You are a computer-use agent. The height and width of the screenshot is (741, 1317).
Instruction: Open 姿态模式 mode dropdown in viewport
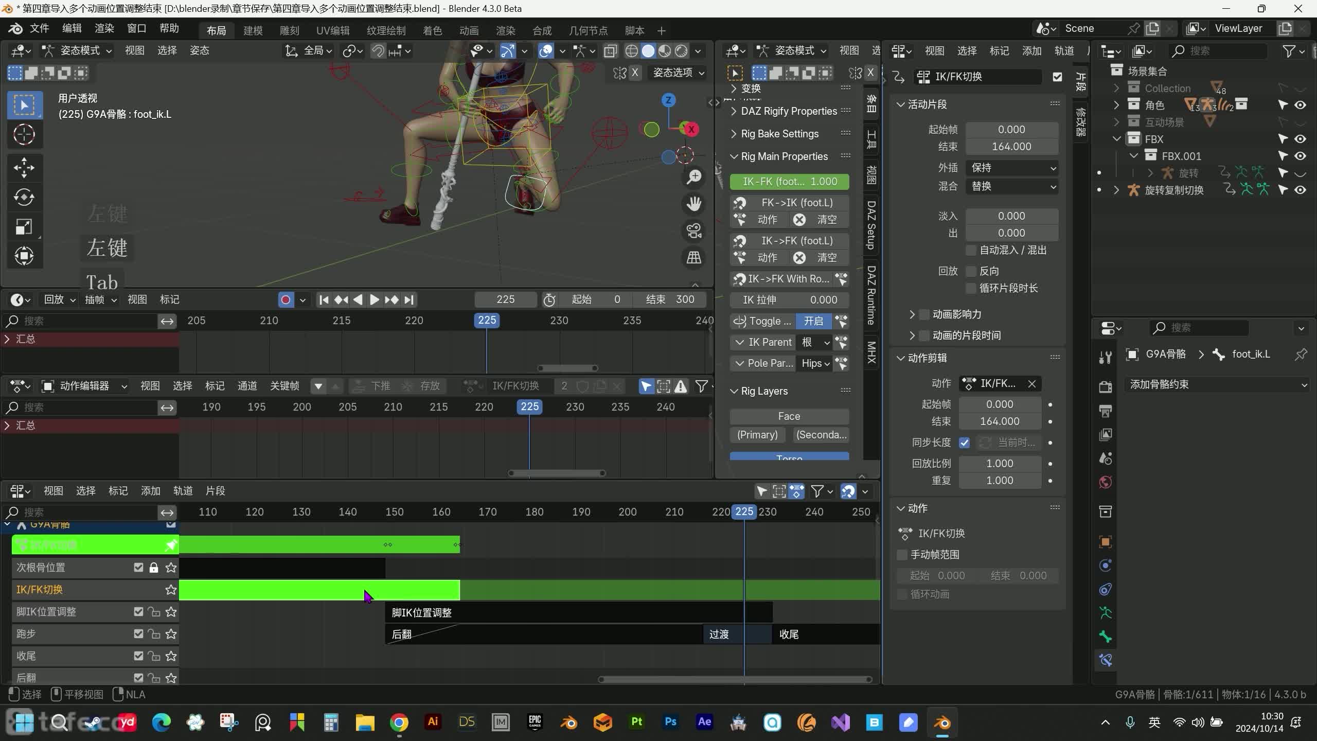pos(77,50)
